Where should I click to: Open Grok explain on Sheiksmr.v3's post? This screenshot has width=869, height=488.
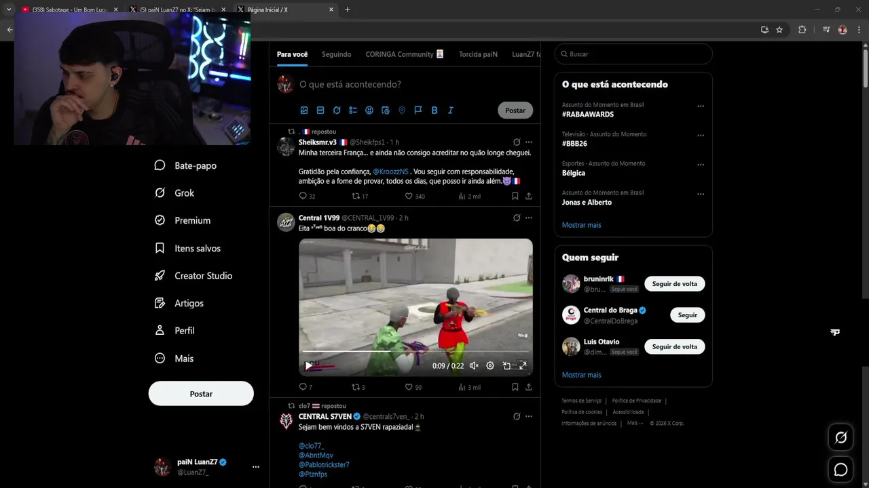(x=517, y=142)
